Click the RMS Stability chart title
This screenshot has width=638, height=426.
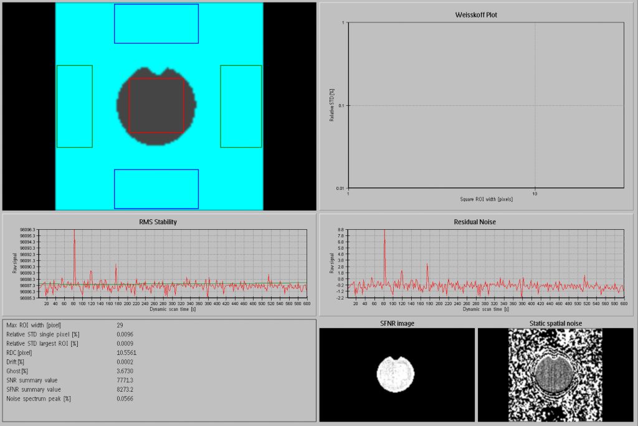tap(159, 222)
